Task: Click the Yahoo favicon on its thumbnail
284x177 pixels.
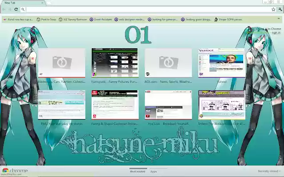Action: [x=201, y=74]
